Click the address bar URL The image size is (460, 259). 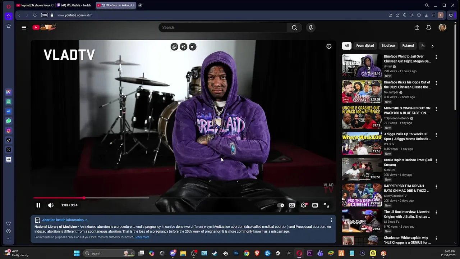(75, 15)
